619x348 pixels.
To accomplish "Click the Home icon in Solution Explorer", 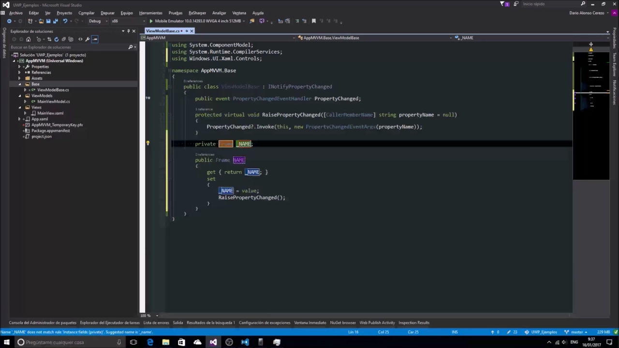I will click(28, 39).
